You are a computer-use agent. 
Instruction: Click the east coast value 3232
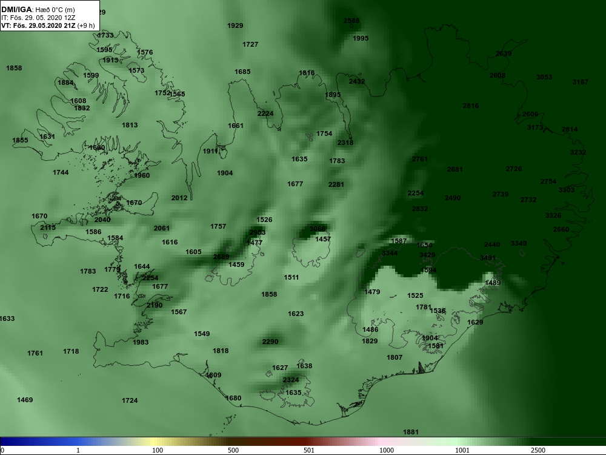tap(578, 152)
